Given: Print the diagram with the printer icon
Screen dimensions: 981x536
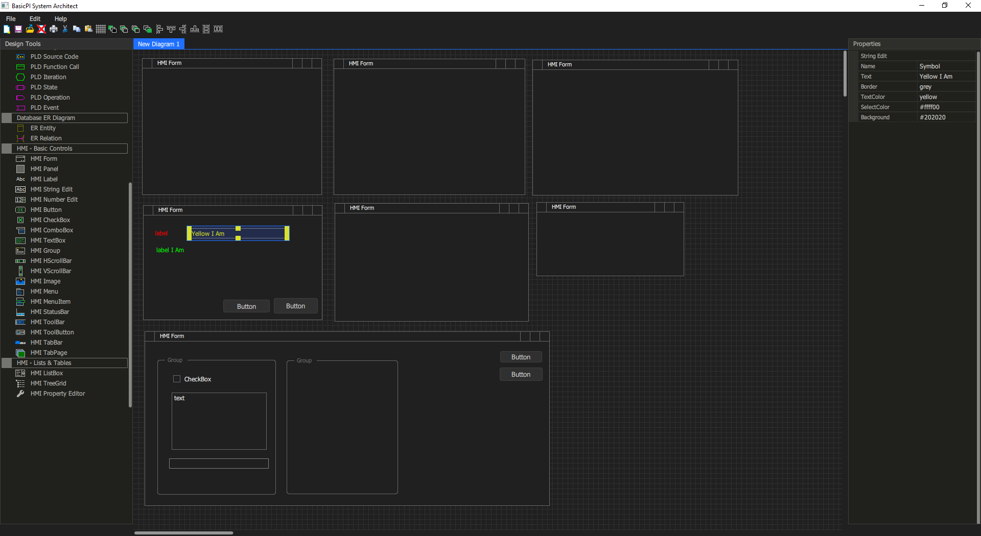Looking at the screenshot, I should click(53, 29).
